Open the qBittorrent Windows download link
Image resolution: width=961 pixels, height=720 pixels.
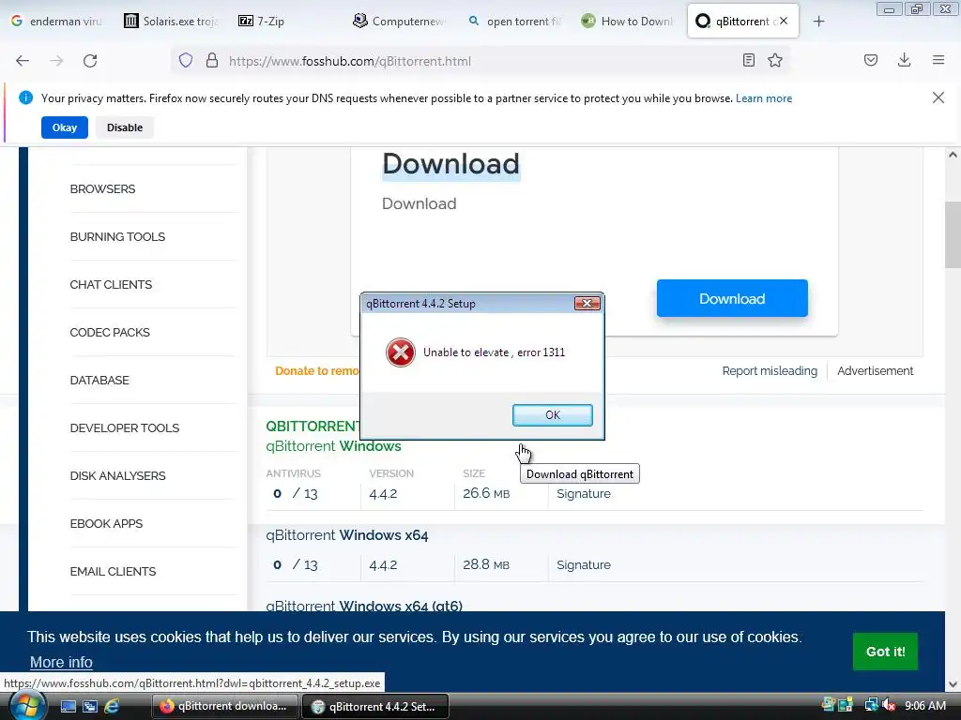(333, 445)
